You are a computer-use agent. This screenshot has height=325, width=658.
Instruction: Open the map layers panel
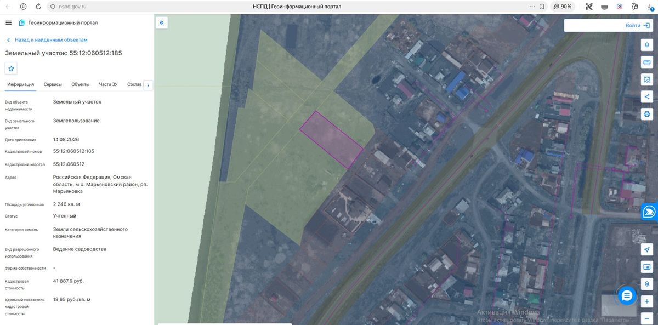click(x=647, y=45)
